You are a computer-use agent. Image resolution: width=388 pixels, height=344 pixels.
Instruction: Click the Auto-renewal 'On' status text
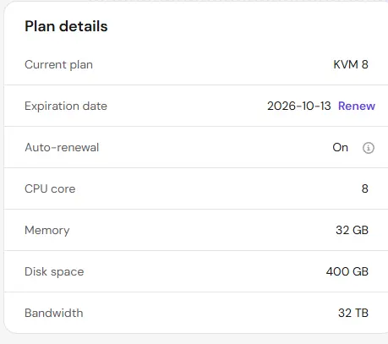click(340, 147)
